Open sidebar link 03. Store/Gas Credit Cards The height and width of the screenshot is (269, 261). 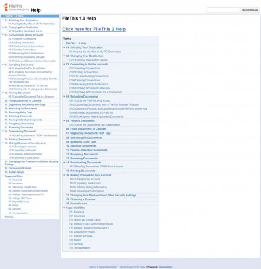click(x=22, y=187)
